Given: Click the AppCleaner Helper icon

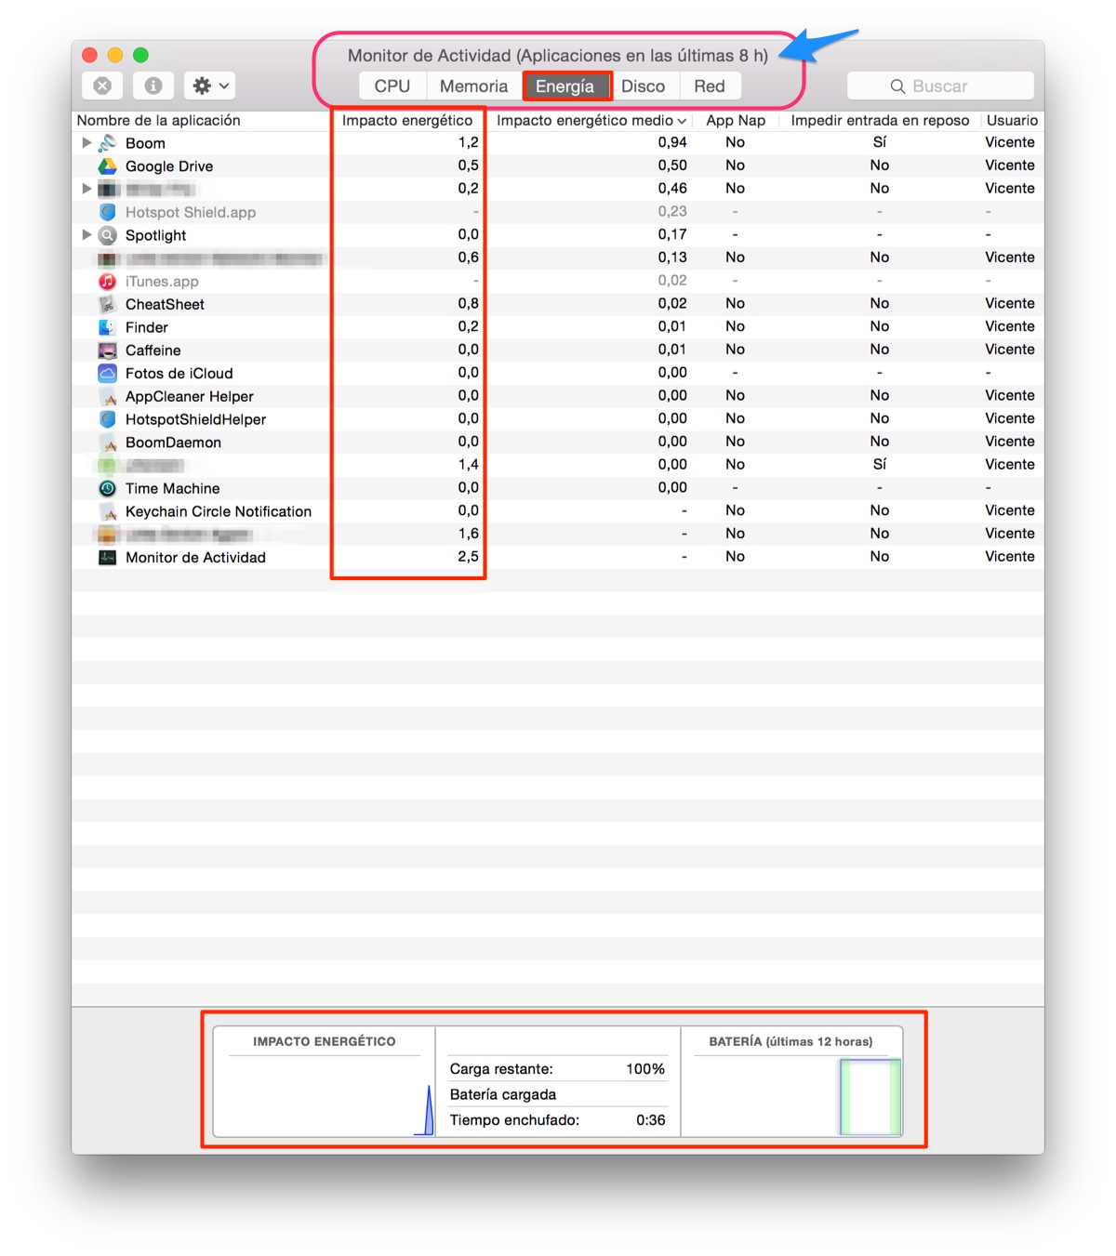Looking at the screenshot, I should click(108, 396).
